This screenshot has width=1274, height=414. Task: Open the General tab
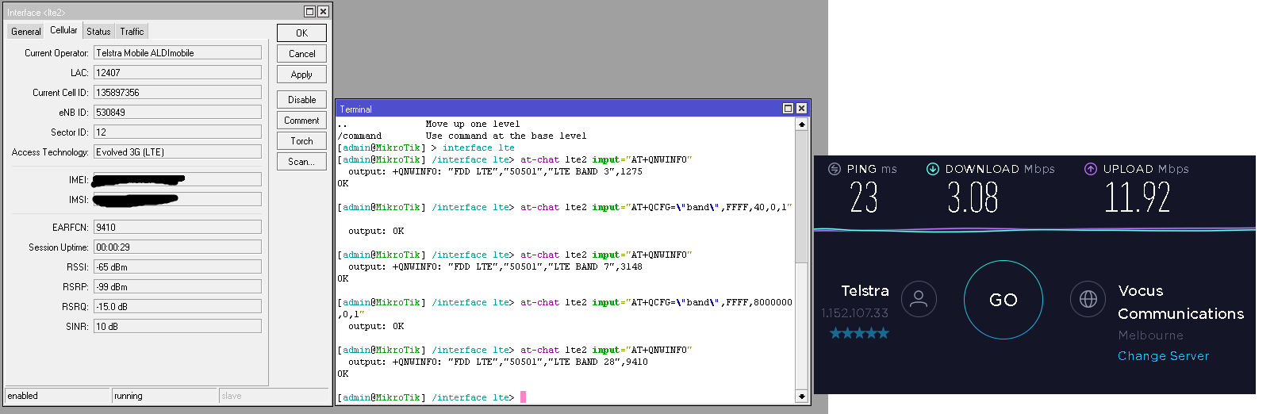(25, 31)
